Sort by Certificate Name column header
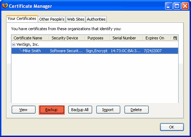 point(30,38)
